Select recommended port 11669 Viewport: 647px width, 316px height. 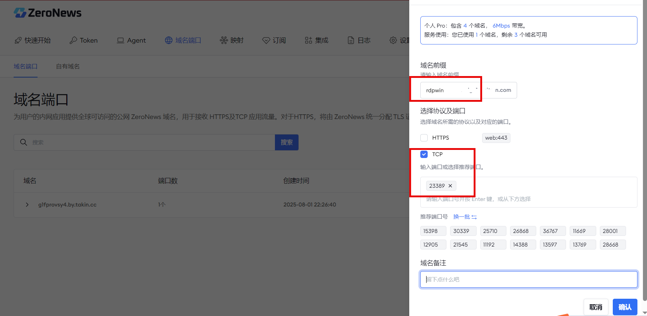pos(583,231)
